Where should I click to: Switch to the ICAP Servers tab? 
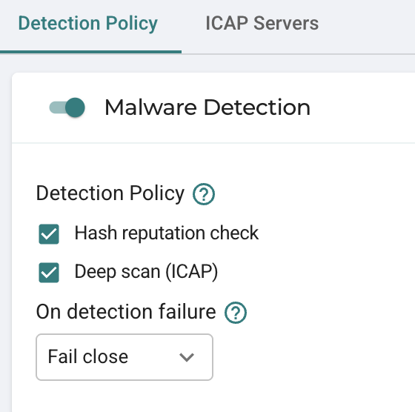pos(262,23)
